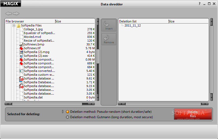This screenshot has width=218, height=139.
Task: Click the Softpedia (2).mpg video icon
Action: coord(21,52)
